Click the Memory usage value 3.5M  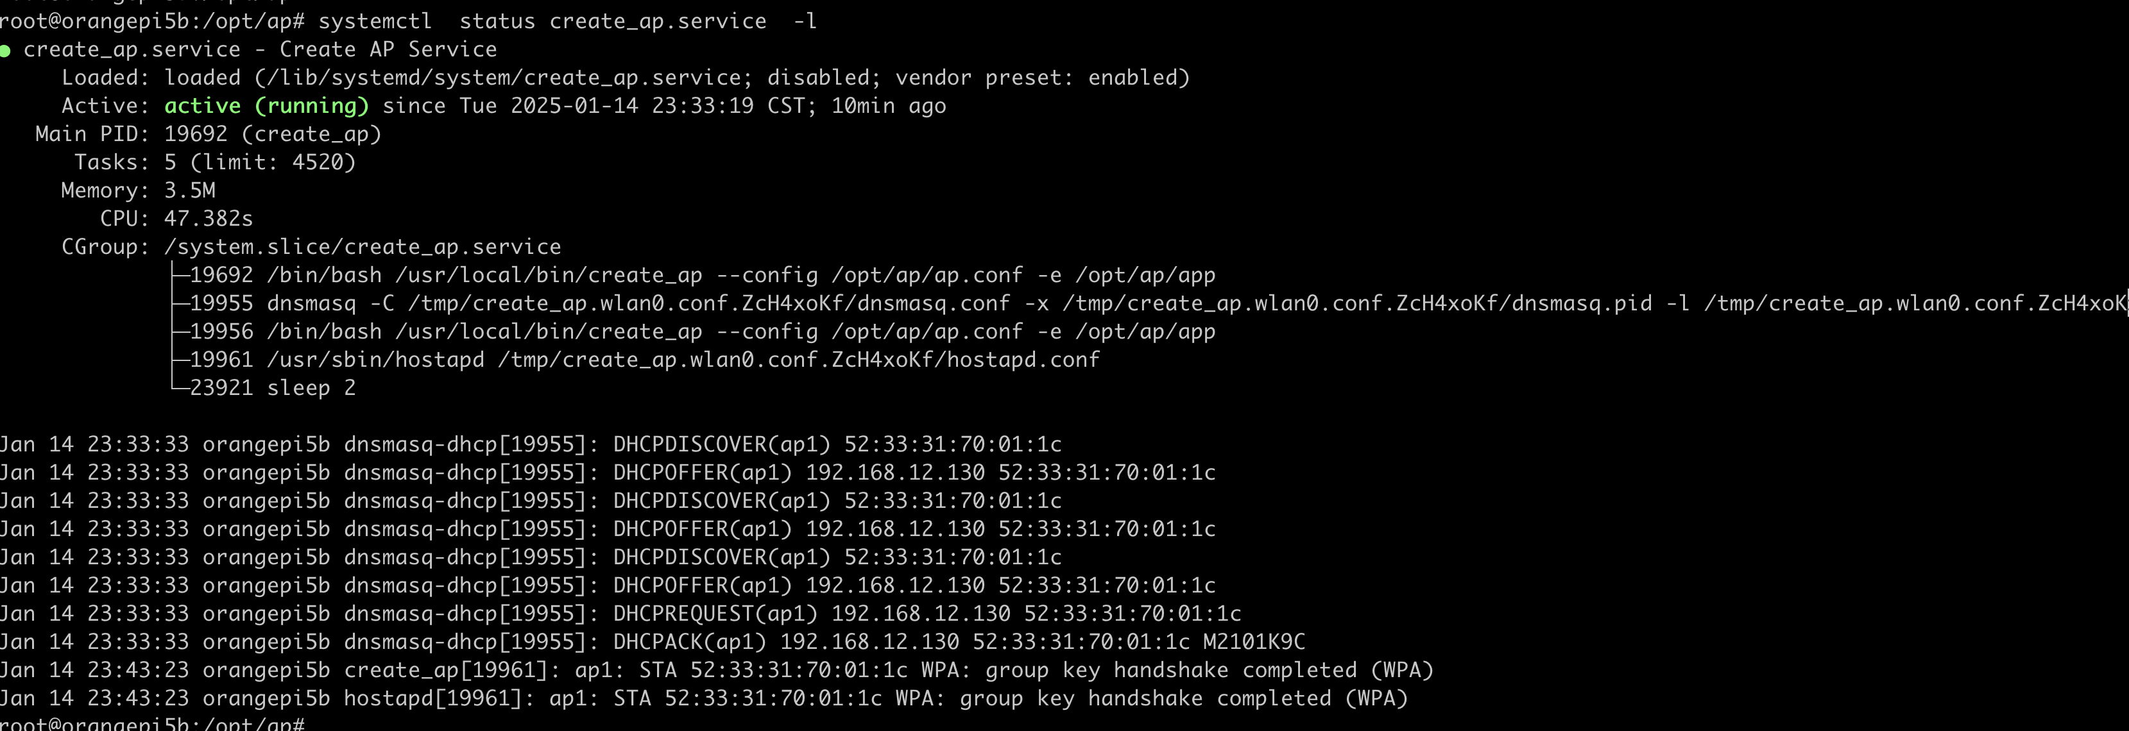coord(189,190)
